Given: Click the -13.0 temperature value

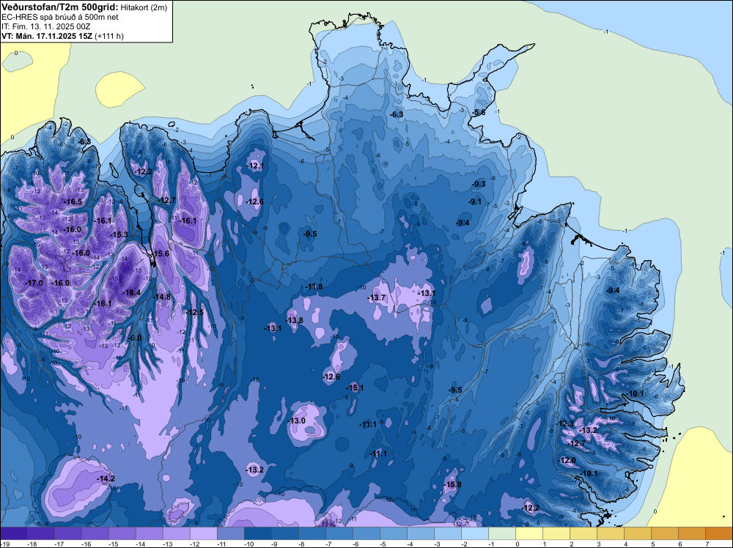Looking at the screenshot, I should click(296, 421).
